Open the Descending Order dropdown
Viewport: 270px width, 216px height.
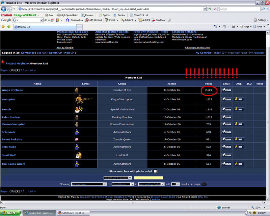pos(151,184)
